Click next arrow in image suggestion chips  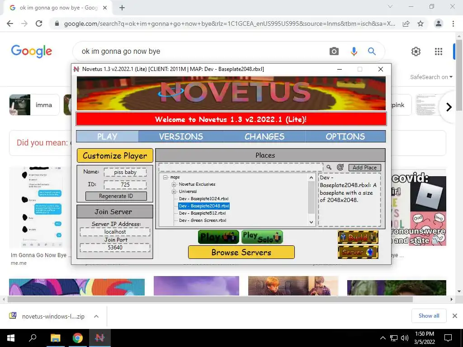[449, 107]
